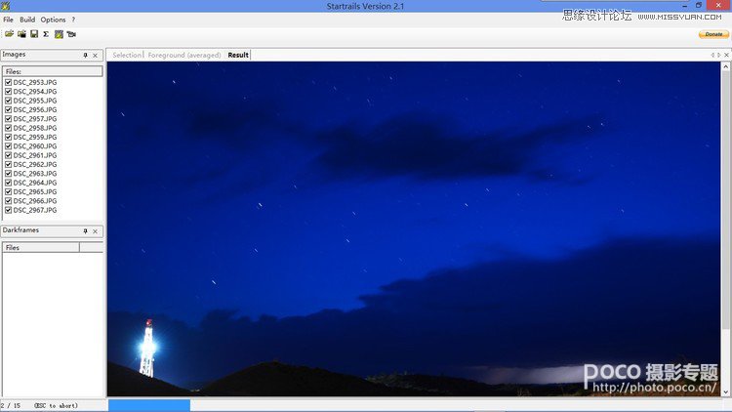Open the ? help menu
The image size is (732, 412).
click(x=73, y=20)
